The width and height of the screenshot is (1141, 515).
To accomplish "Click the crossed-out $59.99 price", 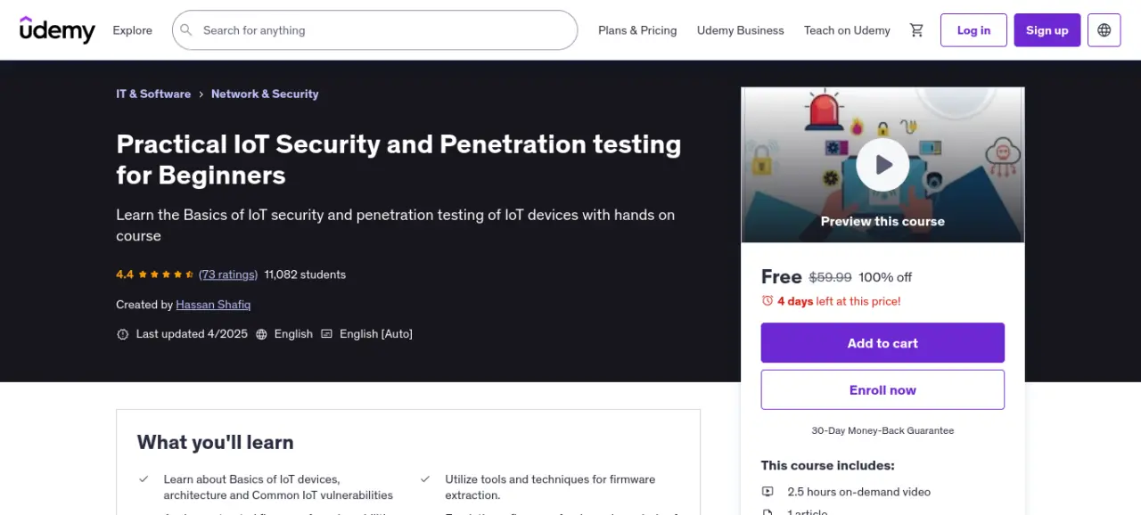I will click(x=831, y=277).
